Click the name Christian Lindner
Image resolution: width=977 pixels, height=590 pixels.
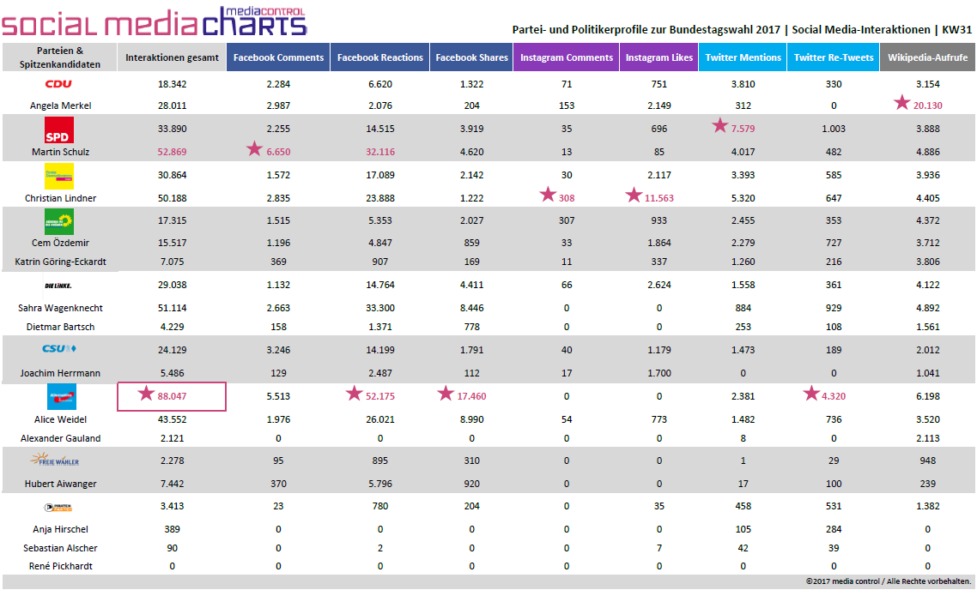tap(60, 198)
